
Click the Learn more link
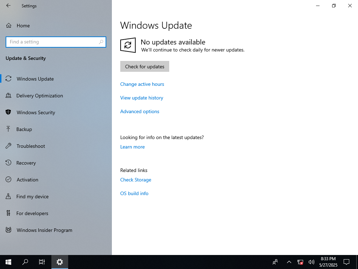(x=133, y=147)
